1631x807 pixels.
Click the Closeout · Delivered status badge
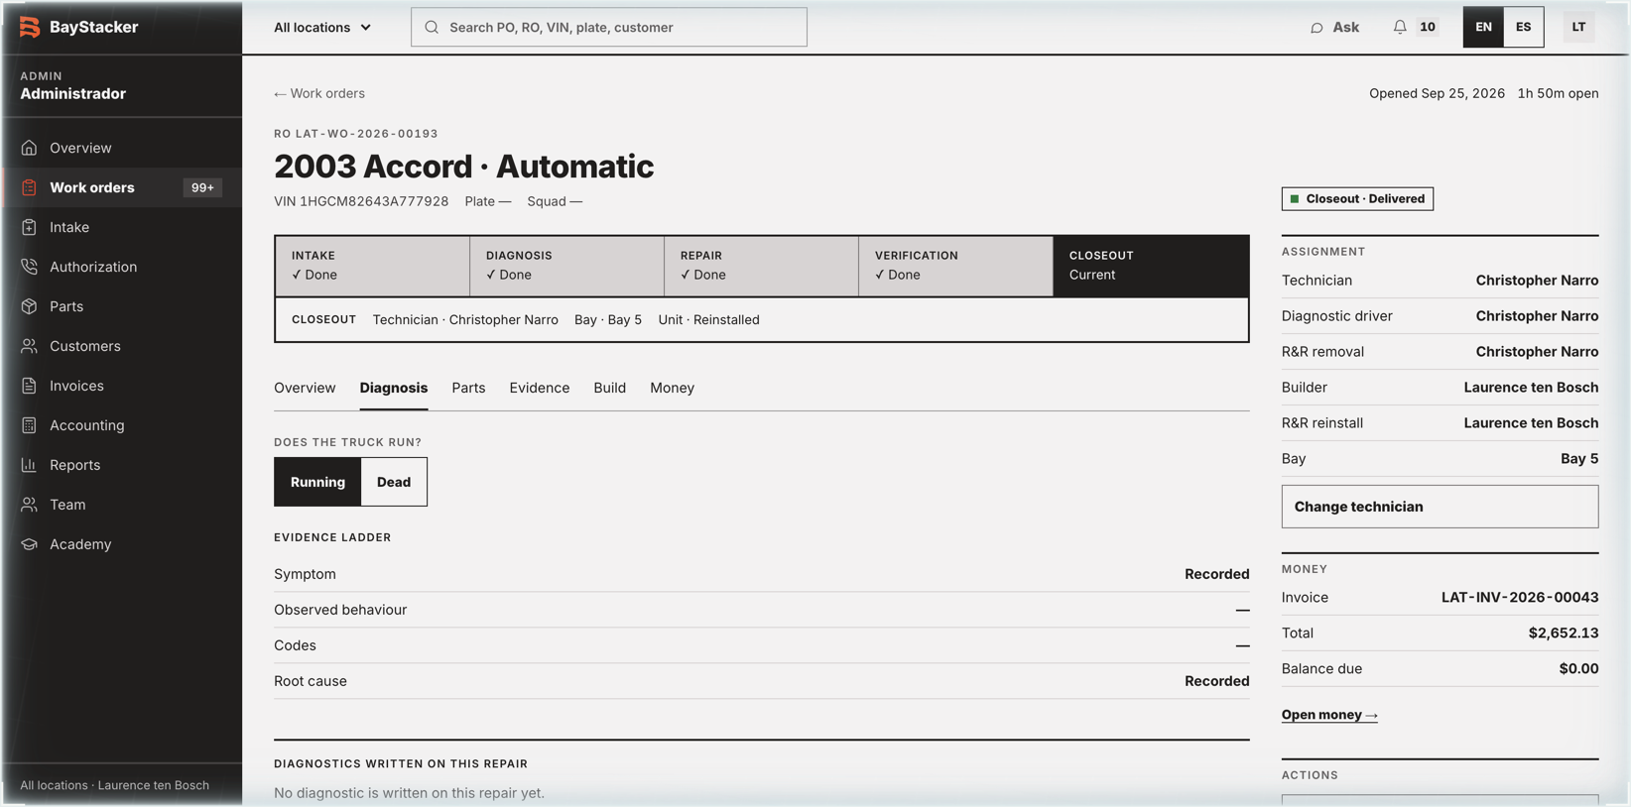(1357, 199)
